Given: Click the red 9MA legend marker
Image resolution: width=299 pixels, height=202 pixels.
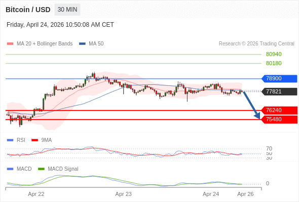Looking at the screenshot, I should [34, 140].
